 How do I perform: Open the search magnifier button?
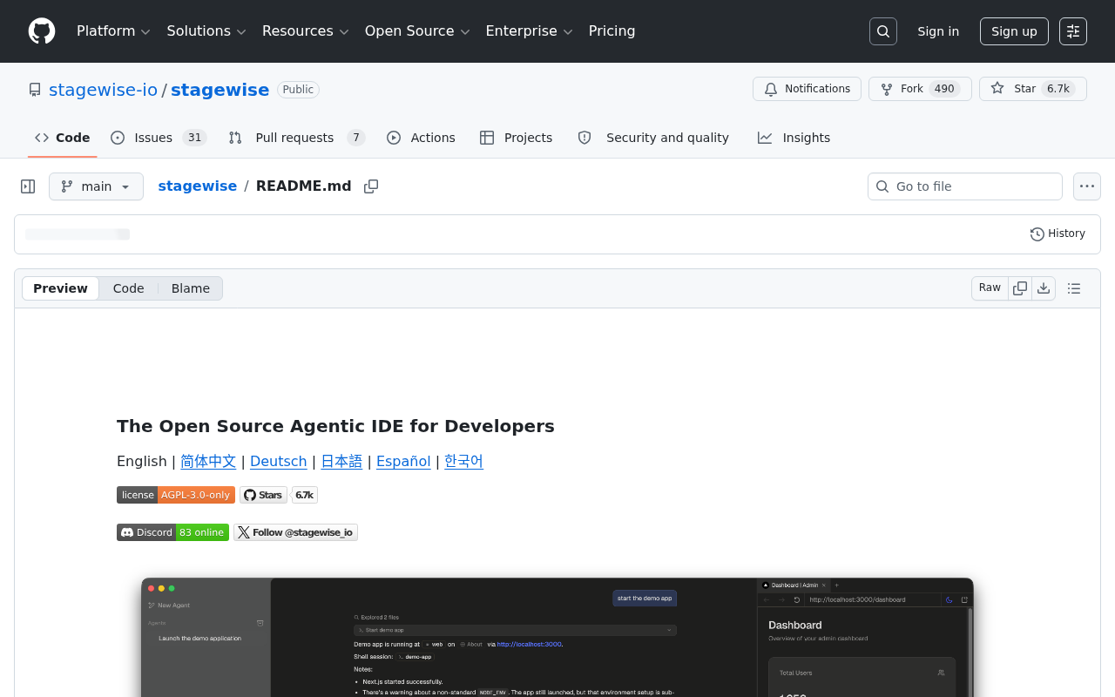tap(883, 31)
